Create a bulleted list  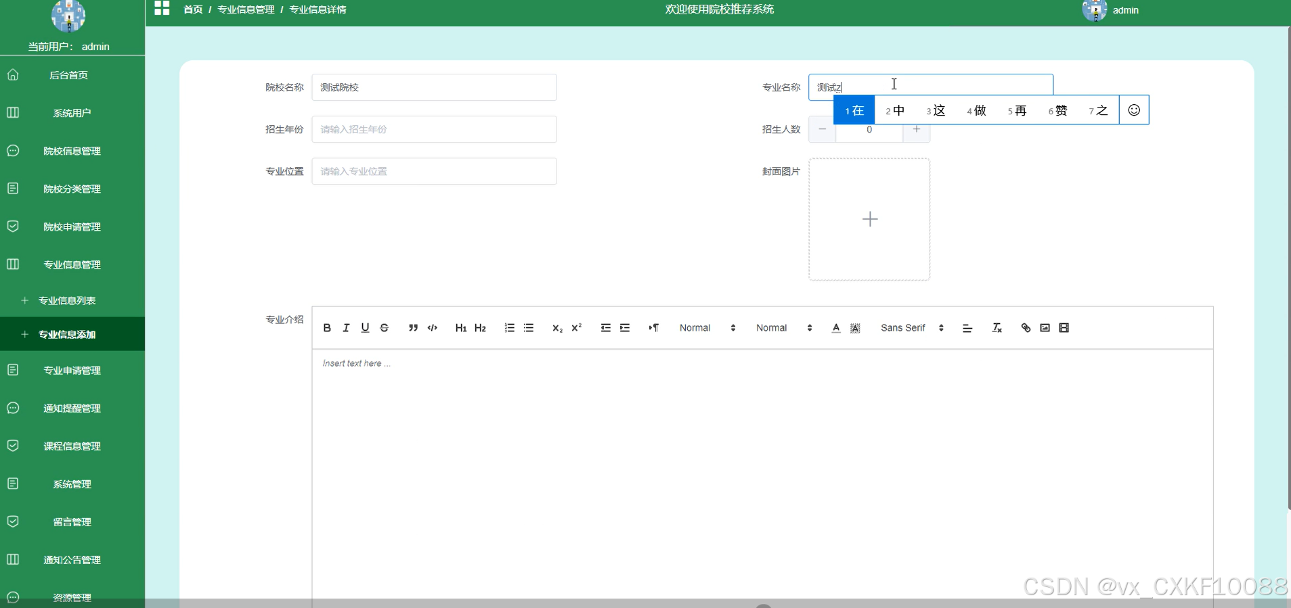(529, 328)
